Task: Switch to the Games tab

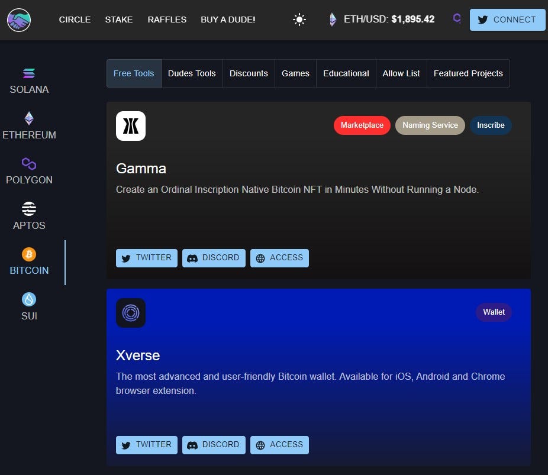Action: coord(296,73)
